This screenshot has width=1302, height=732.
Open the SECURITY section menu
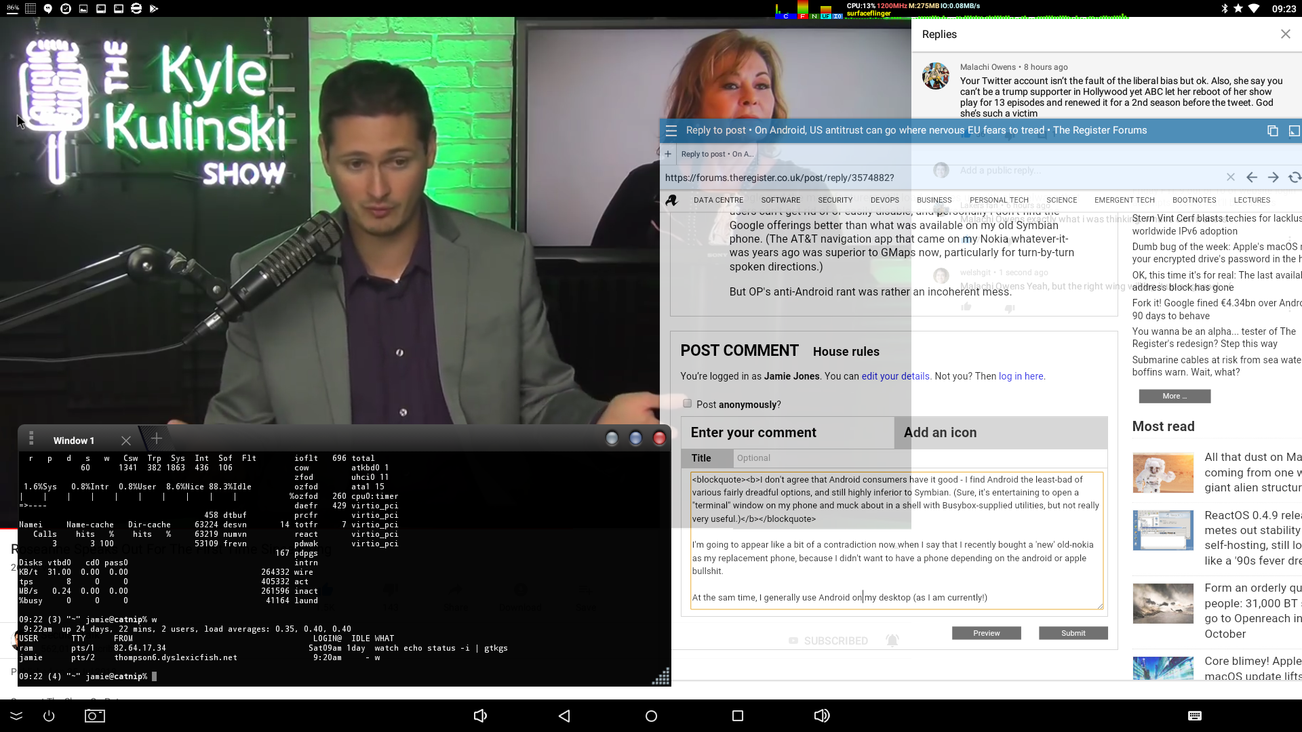[835, 200]
